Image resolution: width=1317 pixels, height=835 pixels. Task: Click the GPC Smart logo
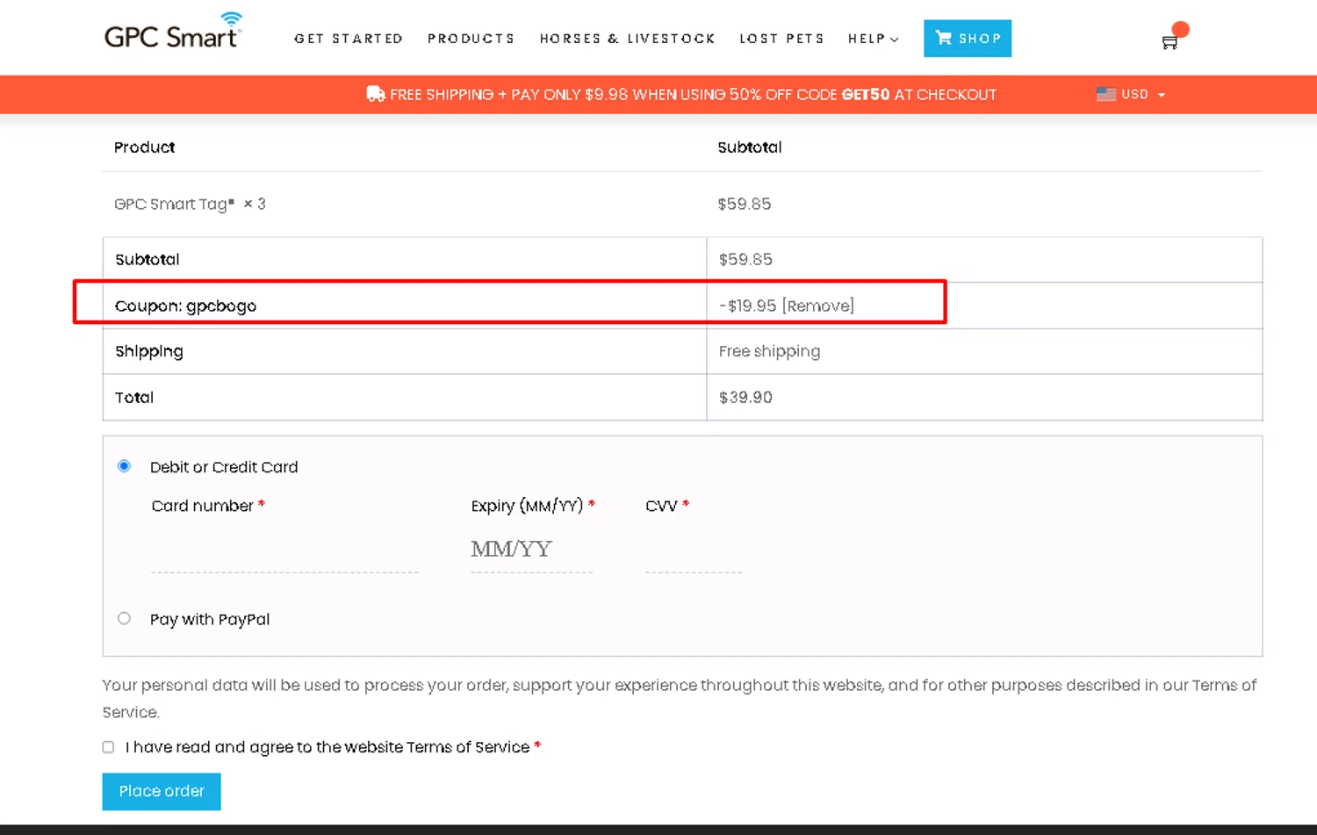[172, 32]
